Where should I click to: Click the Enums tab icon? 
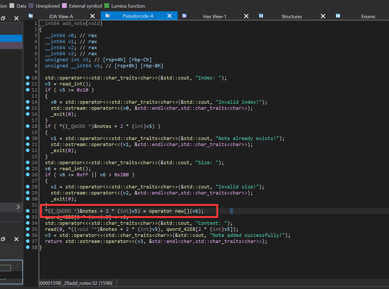pyautogui.click(x=338, y=16)
